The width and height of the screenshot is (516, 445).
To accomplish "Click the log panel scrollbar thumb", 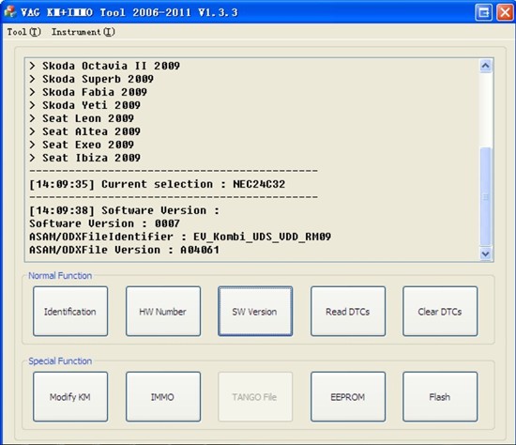I will (x=486, y=196).
